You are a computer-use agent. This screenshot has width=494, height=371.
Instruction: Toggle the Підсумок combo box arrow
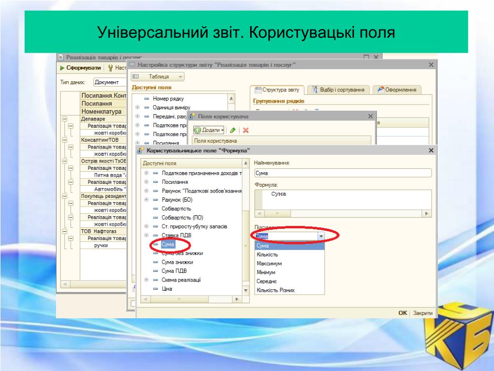click(x=321, y=237)
